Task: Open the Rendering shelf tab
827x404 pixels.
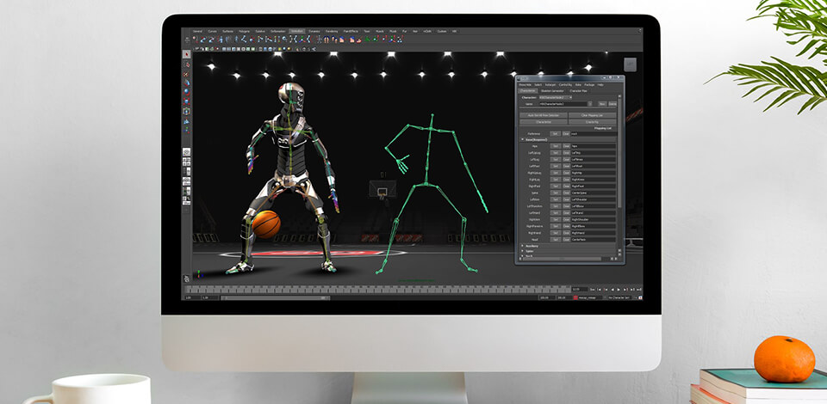Action: click(332, 31)
